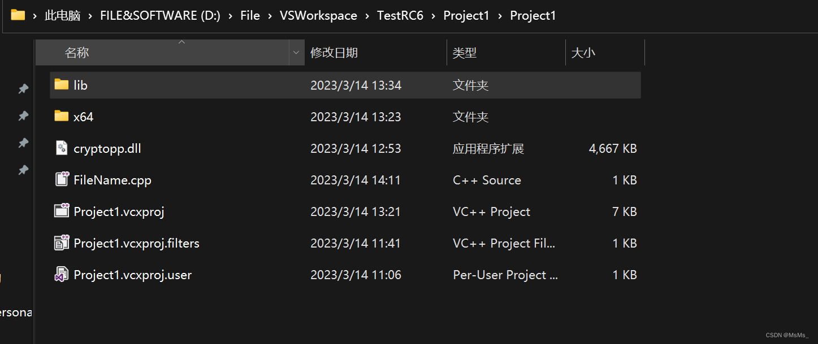Click the lib folder icon
This screenshot has height=344, width=818.
(x=62, y=85)
